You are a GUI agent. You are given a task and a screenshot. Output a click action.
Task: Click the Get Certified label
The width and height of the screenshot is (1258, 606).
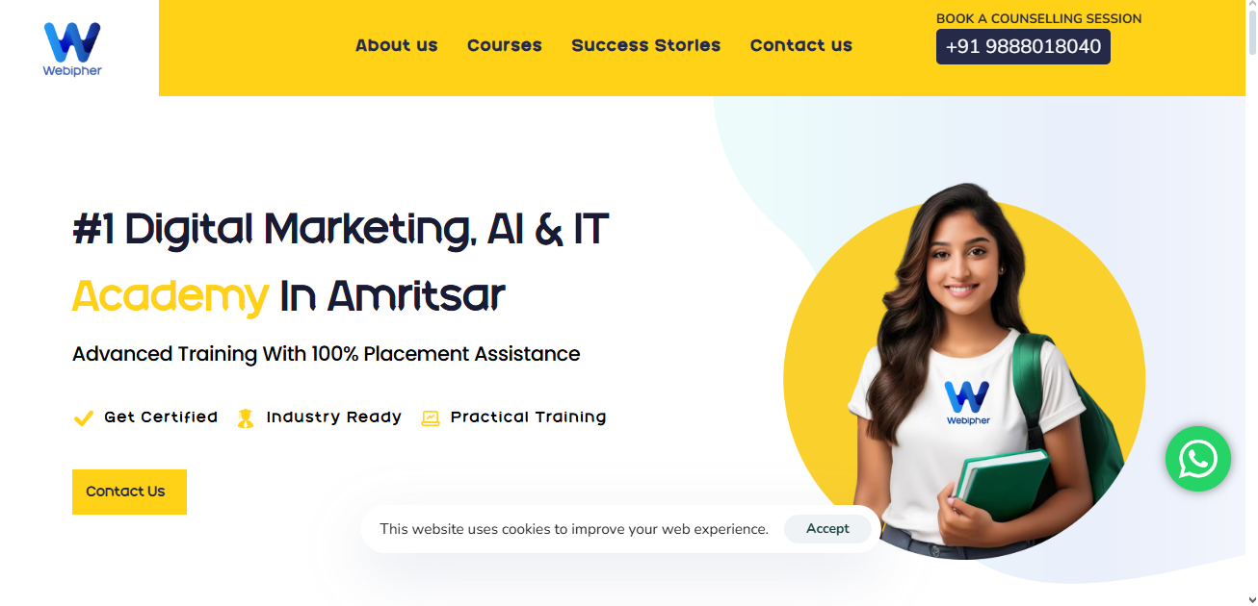coord(161,417)
